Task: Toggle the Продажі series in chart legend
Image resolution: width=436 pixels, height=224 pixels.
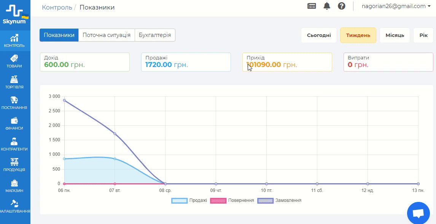Action: pos(189,200)
